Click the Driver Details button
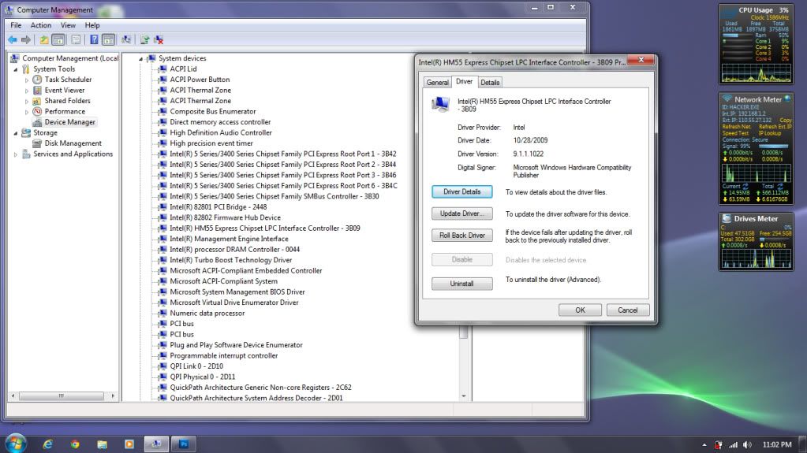The height and width of the screenshot is (453, 807). click(x=461, y=191)
